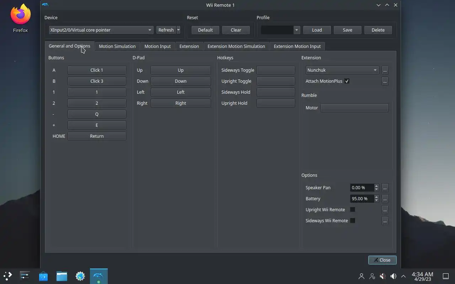Rebind the HOME button mapped to Return
This screenshot has width=455, height=284.
pyautogui.click(x=97, y=136)
